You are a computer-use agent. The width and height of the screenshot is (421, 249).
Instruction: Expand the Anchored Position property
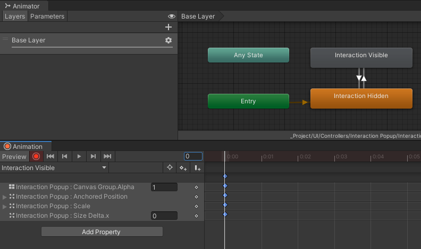[5, 197]
